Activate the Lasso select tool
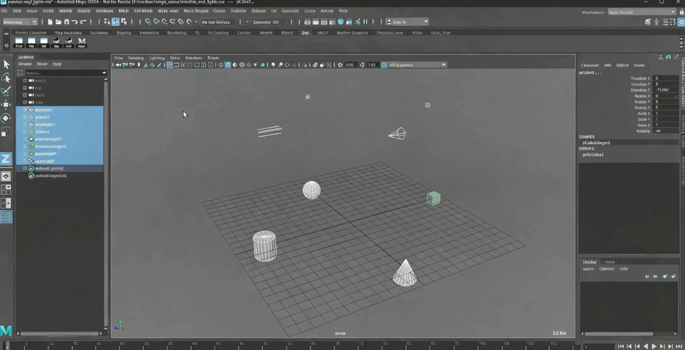 (6, 78)
